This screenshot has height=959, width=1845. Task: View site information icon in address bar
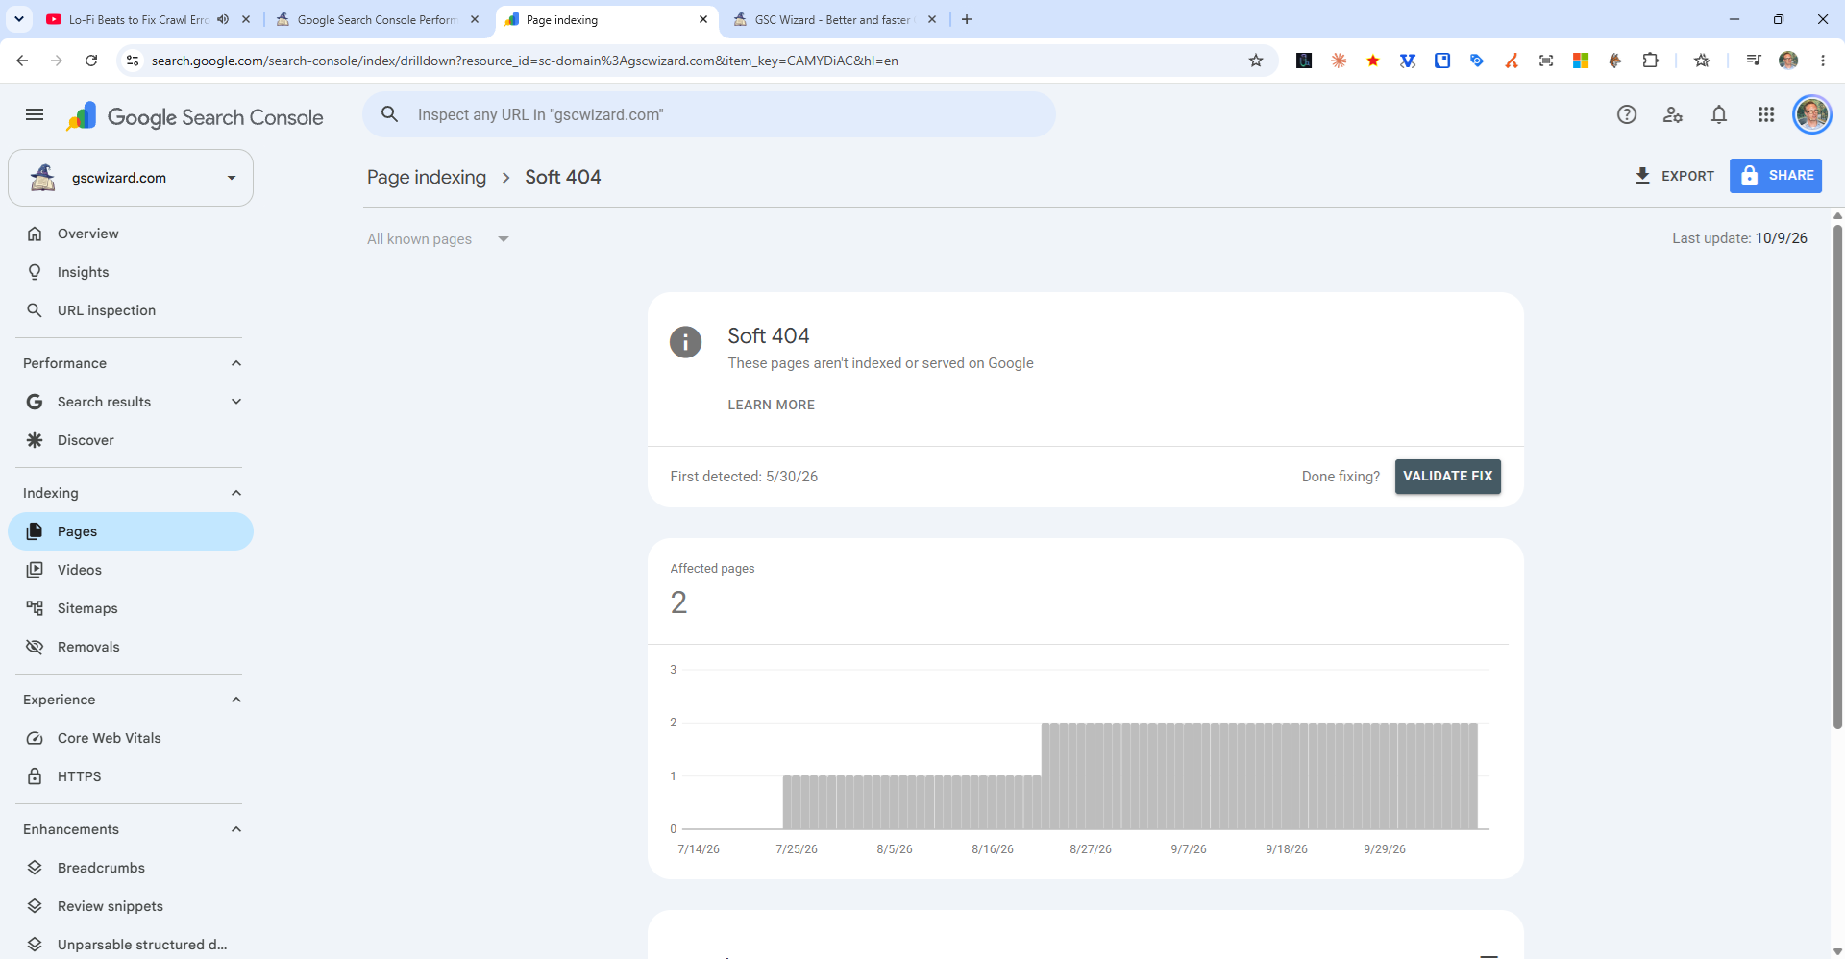[133, 61]
